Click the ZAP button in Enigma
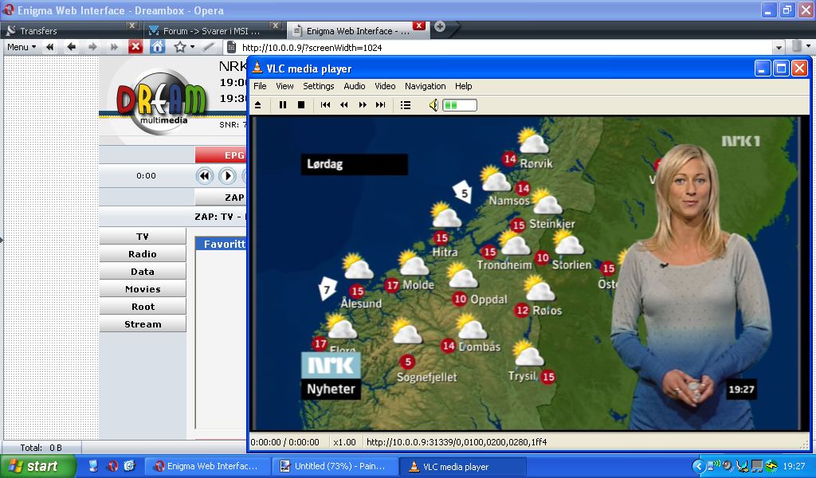Image resolution: width=816 pixels, height=478 pixels. 221,198
